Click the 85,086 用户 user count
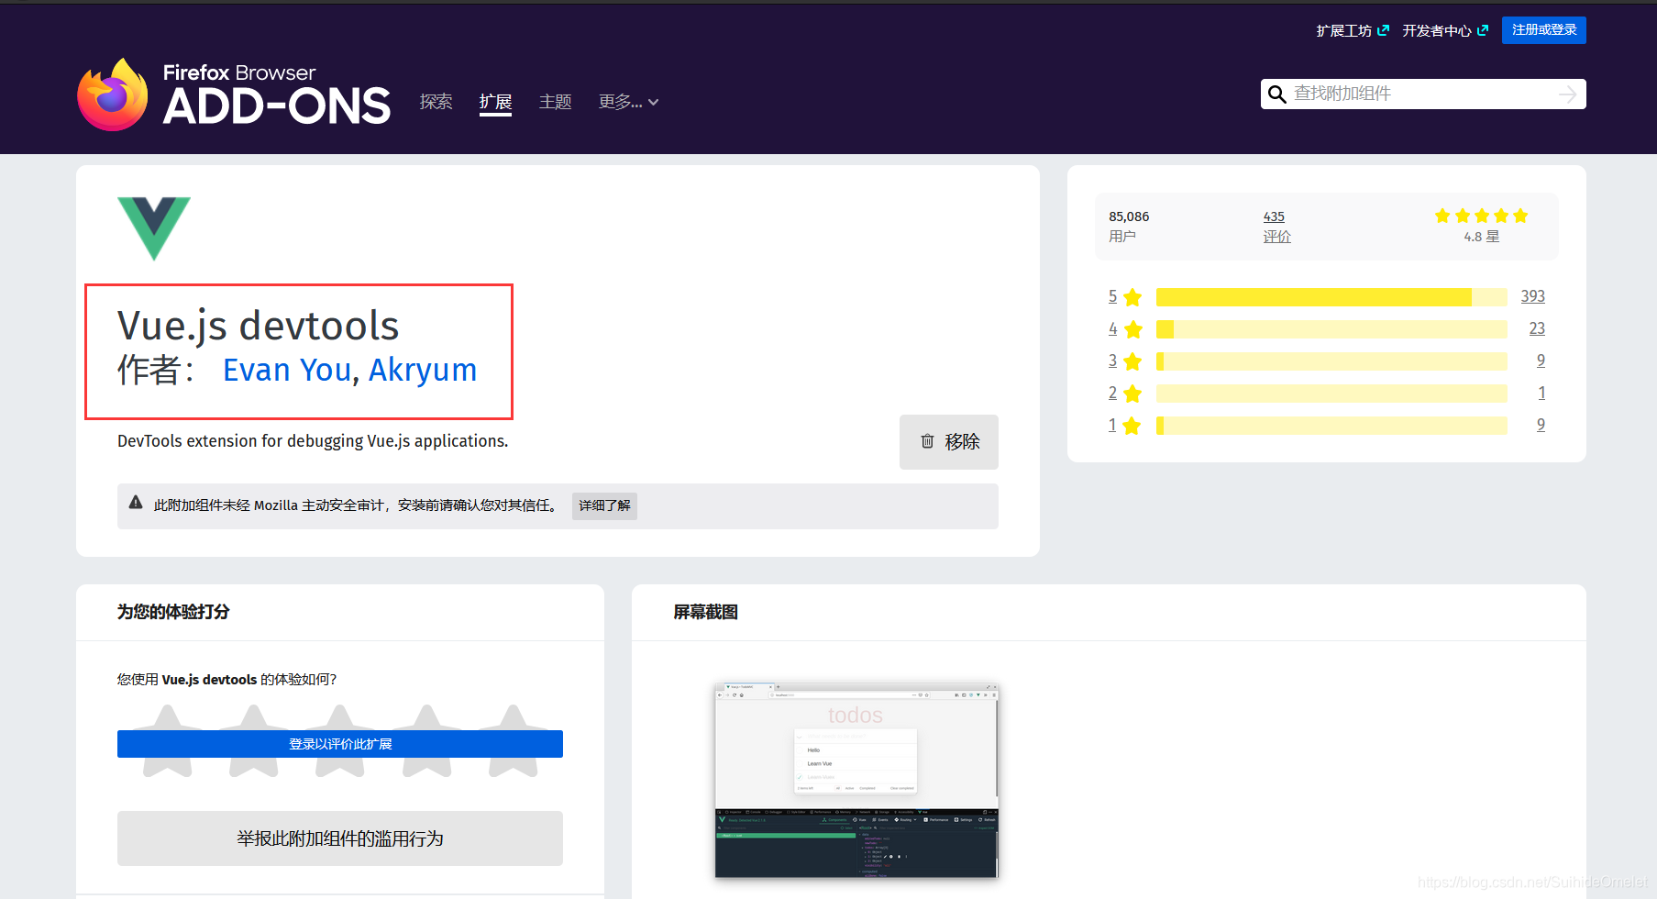Screen dimensions: 1657x899 pyautogui.click(x=1129, y=227)
